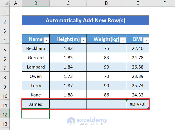Select the BMI cell 26.58
Viewport: 175px width, 130px height.
(x=138, y=67)
